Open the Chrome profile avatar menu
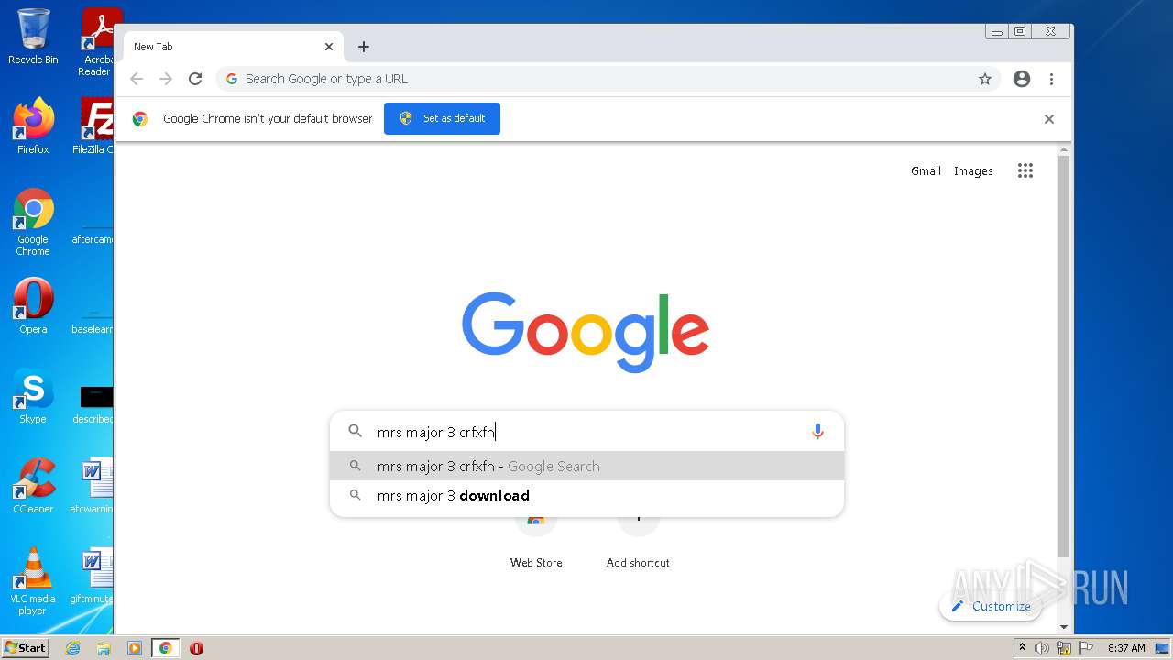Image resolution: width=1173 pixels, height=660 pixels. [x=1022, y=79]
